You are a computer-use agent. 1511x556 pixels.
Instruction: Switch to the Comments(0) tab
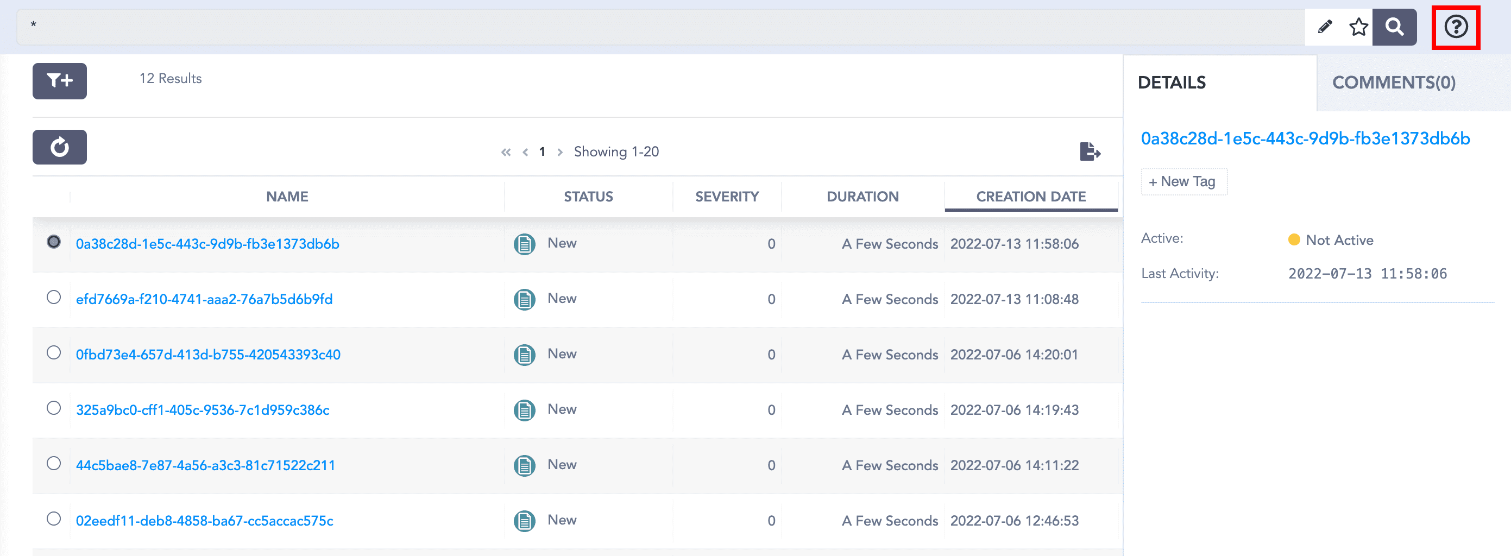pyautogui.click(x=1394, y=83)
